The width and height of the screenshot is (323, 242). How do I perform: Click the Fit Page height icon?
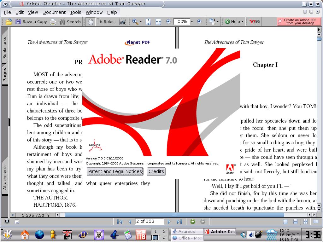point(148,22)
